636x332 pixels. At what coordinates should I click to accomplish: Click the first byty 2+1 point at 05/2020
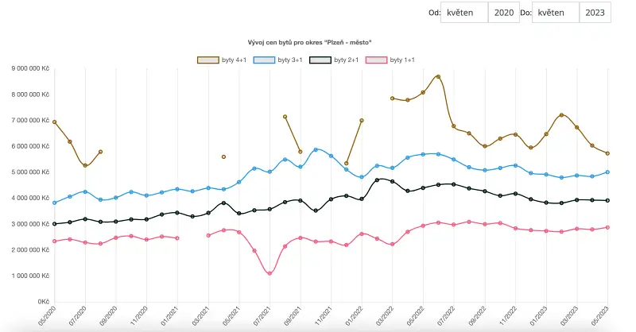(x=54, y=224)
